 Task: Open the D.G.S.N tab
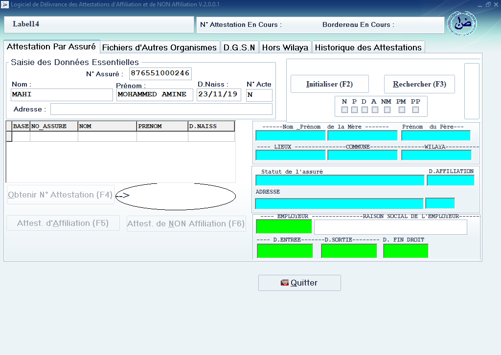coord(239,47)
